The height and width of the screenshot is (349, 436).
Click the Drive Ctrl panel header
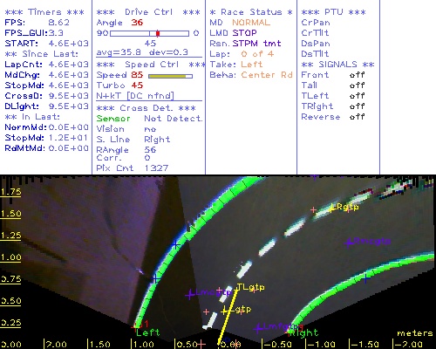(148, 12)
